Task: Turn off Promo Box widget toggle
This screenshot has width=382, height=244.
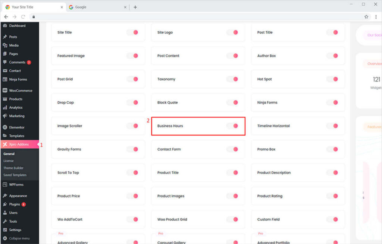Action: tap(333, 149)
